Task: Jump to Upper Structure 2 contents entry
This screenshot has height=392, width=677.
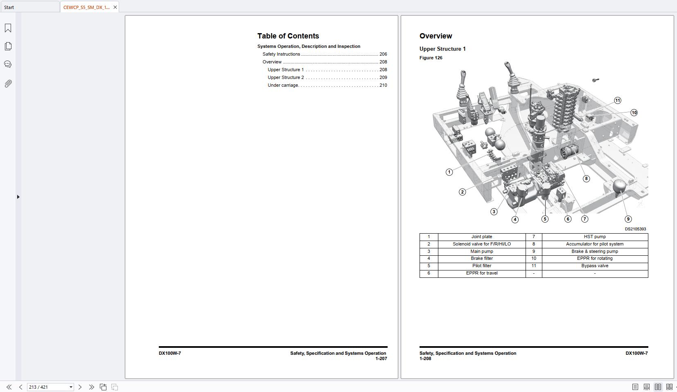Action: coord(327,77)
